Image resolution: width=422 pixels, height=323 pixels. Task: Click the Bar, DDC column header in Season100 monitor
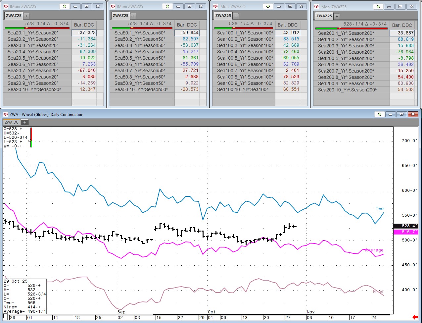tap(287, 25)
